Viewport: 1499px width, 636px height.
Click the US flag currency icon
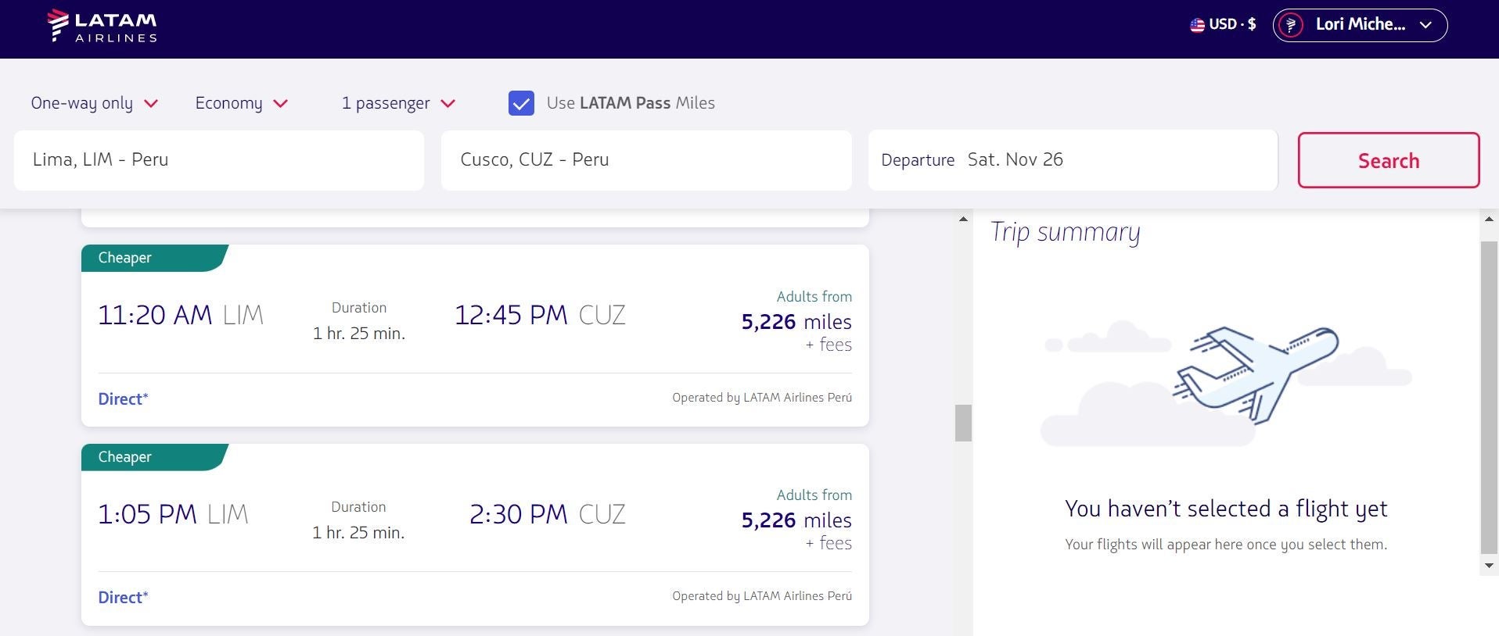tap(1197, 25)
